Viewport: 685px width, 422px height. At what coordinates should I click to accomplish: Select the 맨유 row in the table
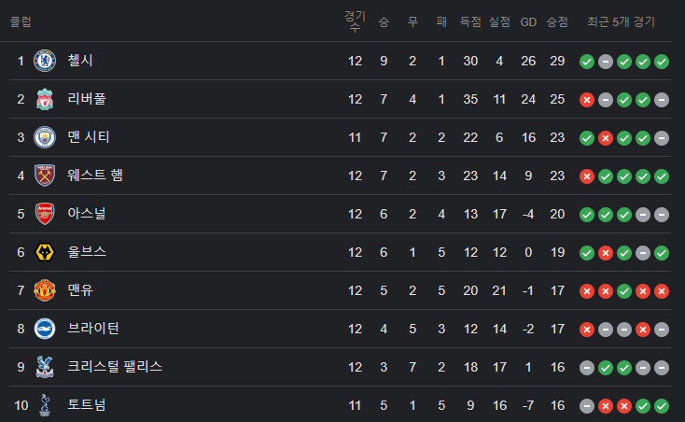coord(340,290)
